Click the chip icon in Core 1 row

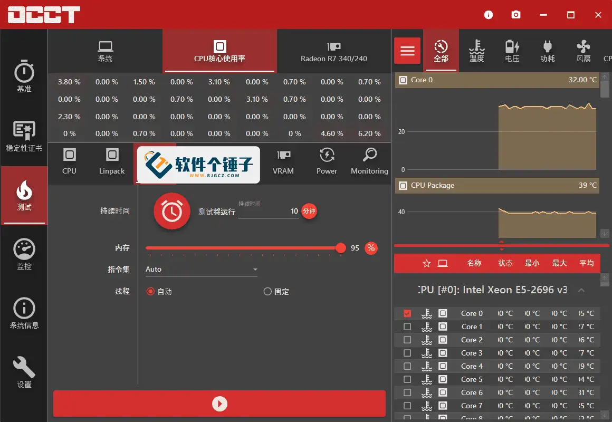pos(443,327)
